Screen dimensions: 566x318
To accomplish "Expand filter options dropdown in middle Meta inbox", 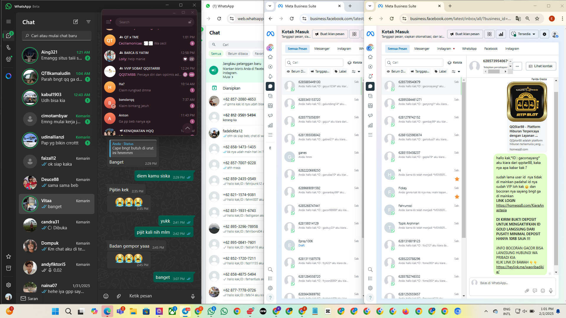I will coord(356,71).
